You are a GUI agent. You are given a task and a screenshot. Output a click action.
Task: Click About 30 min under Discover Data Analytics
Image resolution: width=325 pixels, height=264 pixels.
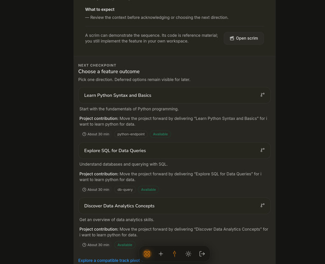click(x=96, y=245)
